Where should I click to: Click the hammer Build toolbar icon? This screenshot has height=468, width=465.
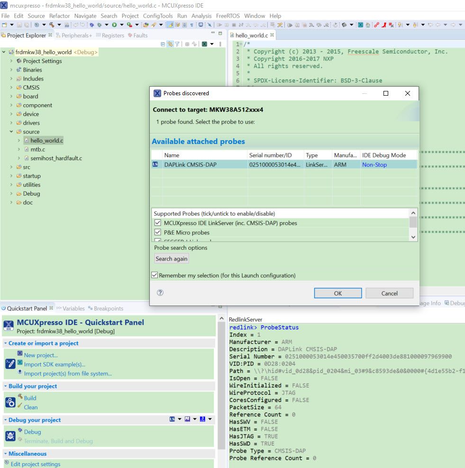click(x=52, y=25)
